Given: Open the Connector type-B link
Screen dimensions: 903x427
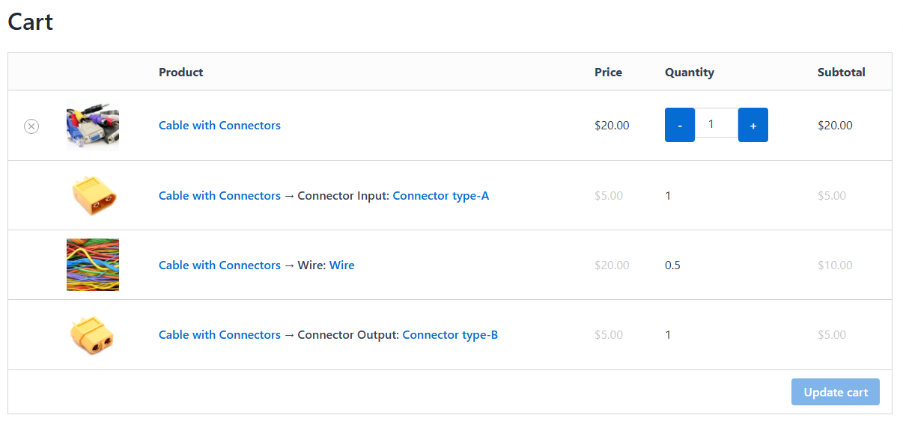Looking at the screenshot, I should (x=450, y=335).
